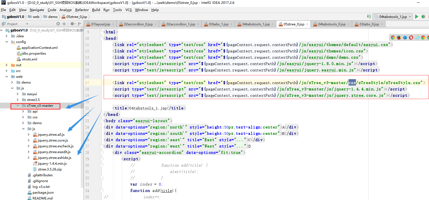Click Project panel vertical scrollbar
The height and width of the screenshot is (200, 429).
pyautogui.click(x=82, y=108)
